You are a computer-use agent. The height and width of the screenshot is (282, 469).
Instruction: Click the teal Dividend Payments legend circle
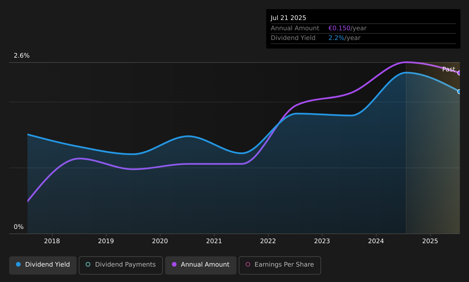(x=88, y=264)
